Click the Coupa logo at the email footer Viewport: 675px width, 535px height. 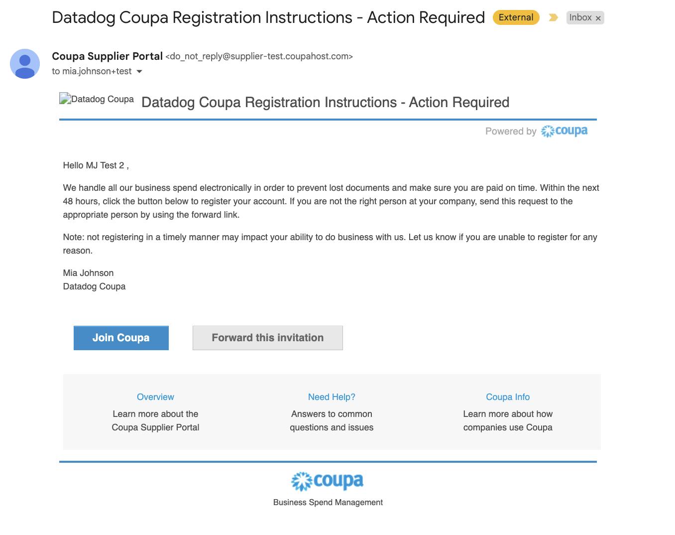[x=327, y=481]
